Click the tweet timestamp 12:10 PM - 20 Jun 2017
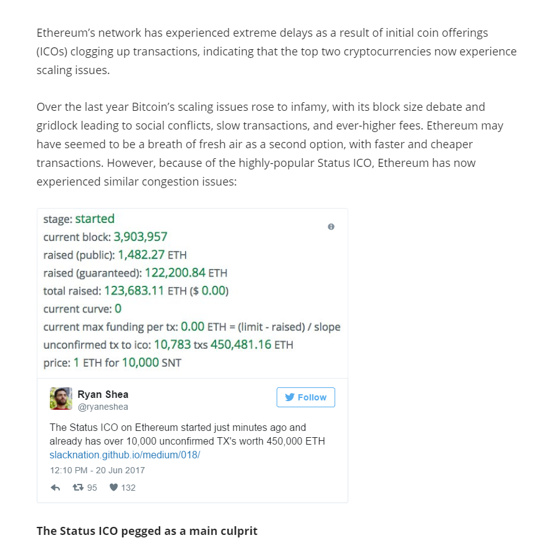Screen dimensions: 557x553 97,470
